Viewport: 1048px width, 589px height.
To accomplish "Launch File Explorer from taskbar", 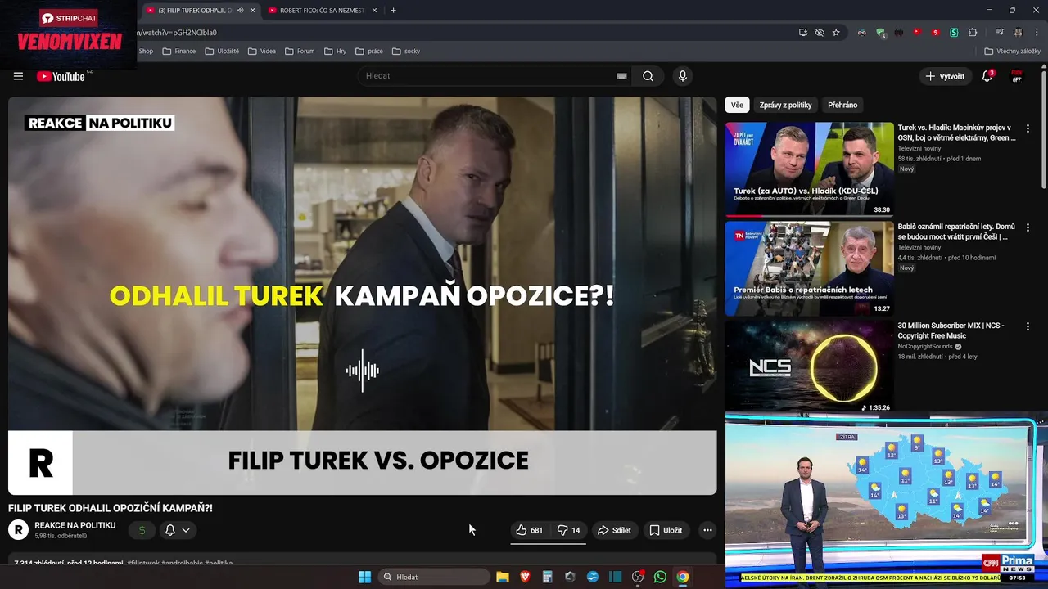I will [x=503, y=577].
